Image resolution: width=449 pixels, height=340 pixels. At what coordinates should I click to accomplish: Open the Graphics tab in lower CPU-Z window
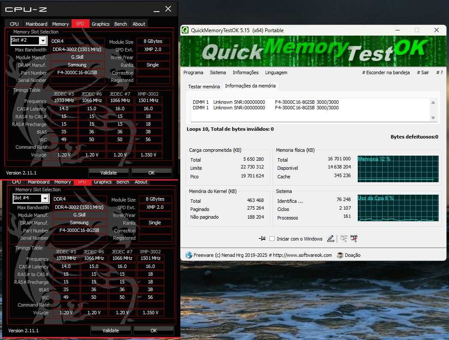102,182
